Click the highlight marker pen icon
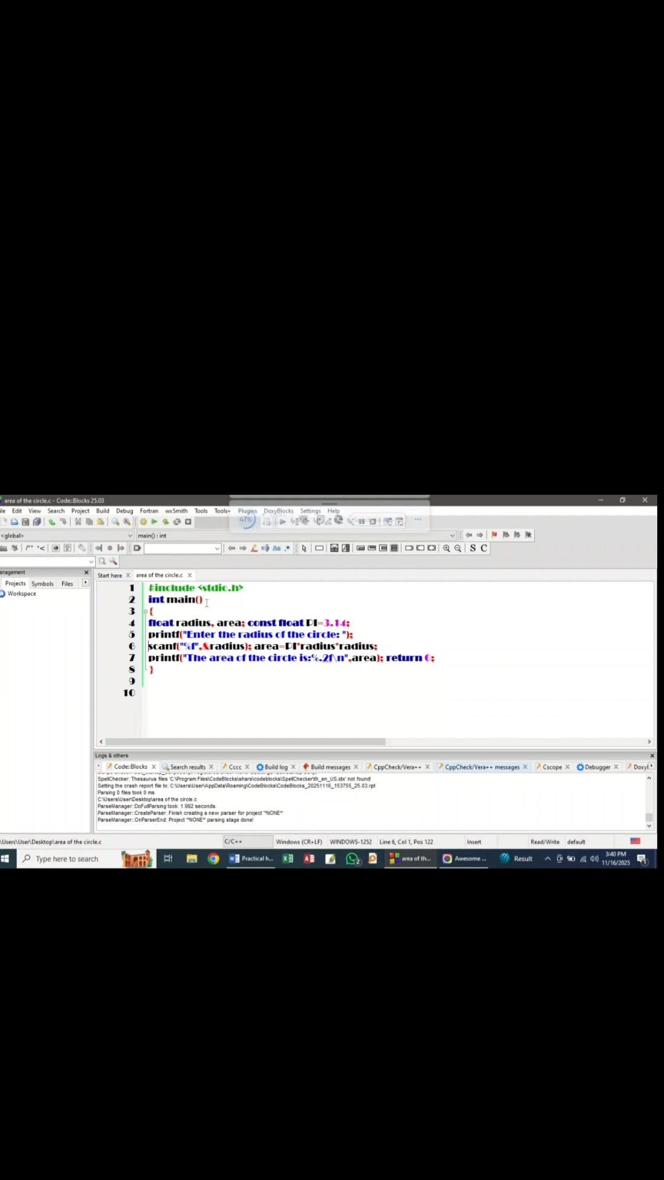 coord(254,548)
